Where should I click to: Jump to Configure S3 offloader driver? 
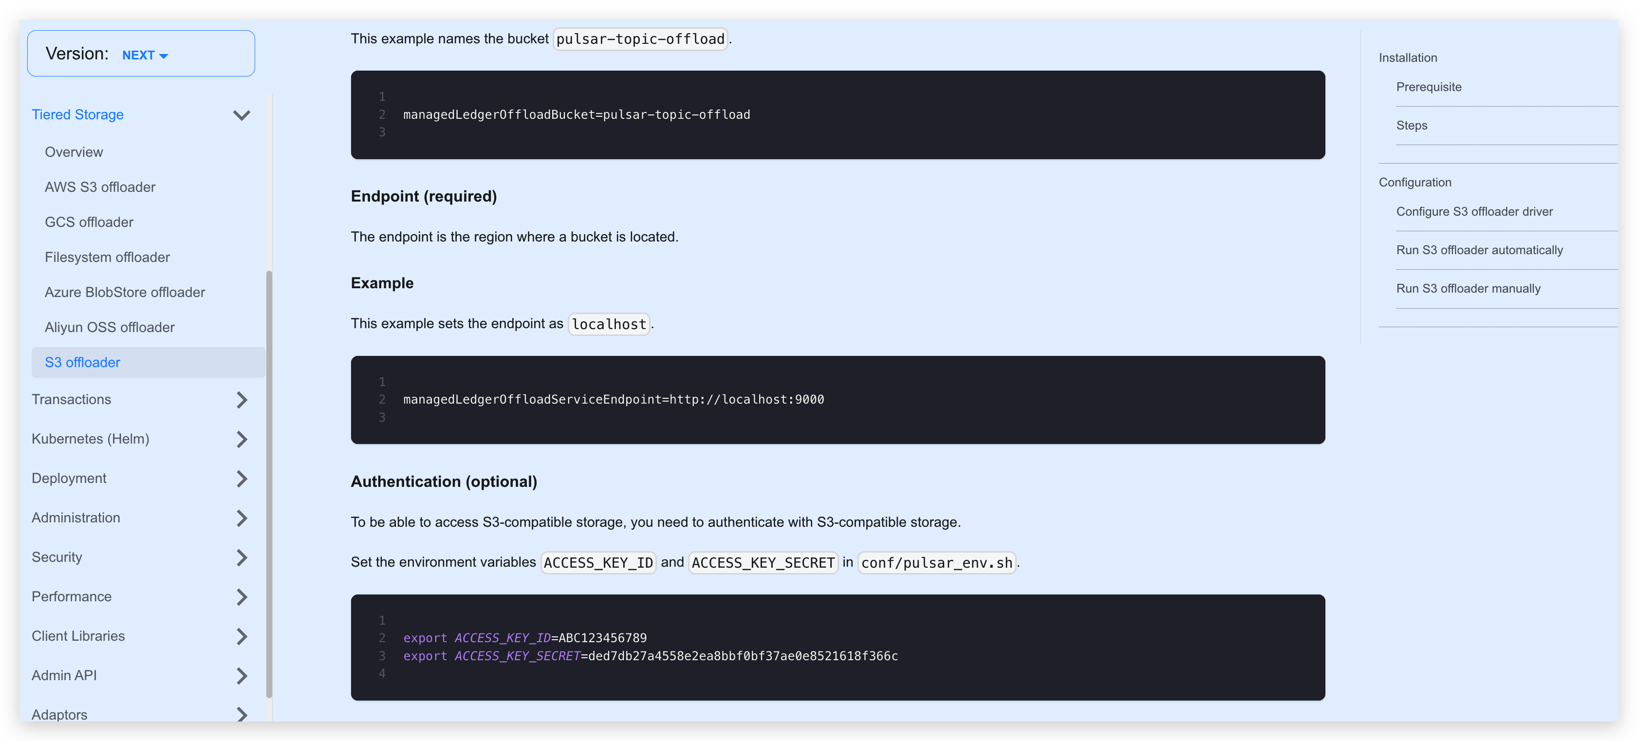coord(1474,212)
